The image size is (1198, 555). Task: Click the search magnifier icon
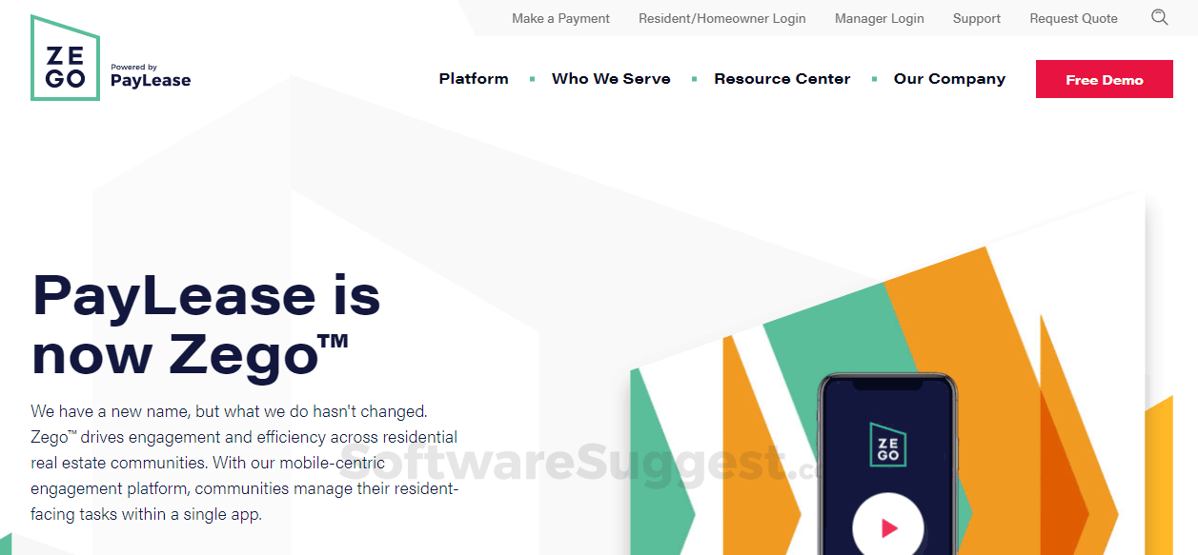pyautogui.click(x=1159, y=17)
